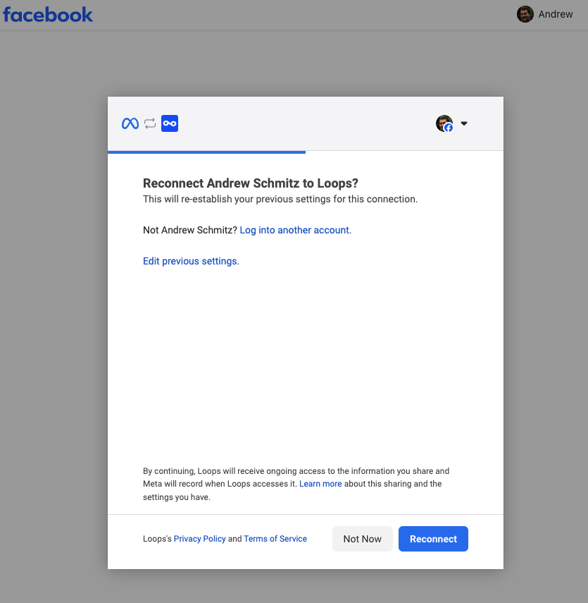Click the Andrew name label in the header
This screenshot has width=588, height=603.
[x=556, y=13]
